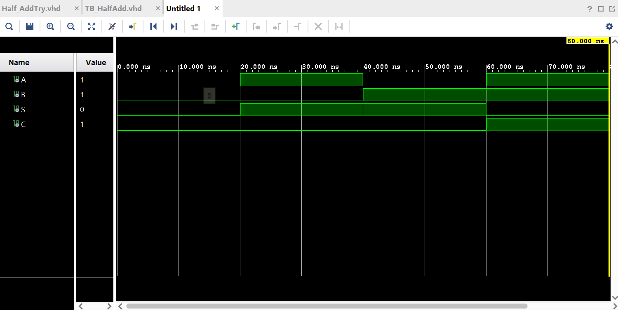This screenshot has height=310, width=618.
Task: Click the Previous Transition icon
Action: coord(195,26)
